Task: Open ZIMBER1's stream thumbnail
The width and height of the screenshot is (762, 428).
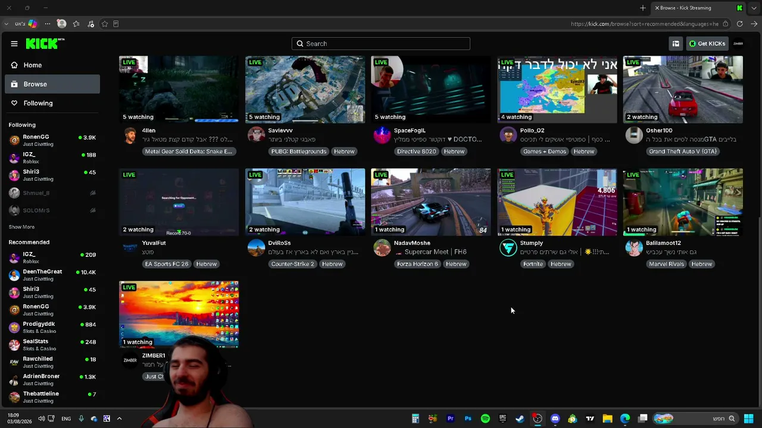Action: tap(179, 314)
